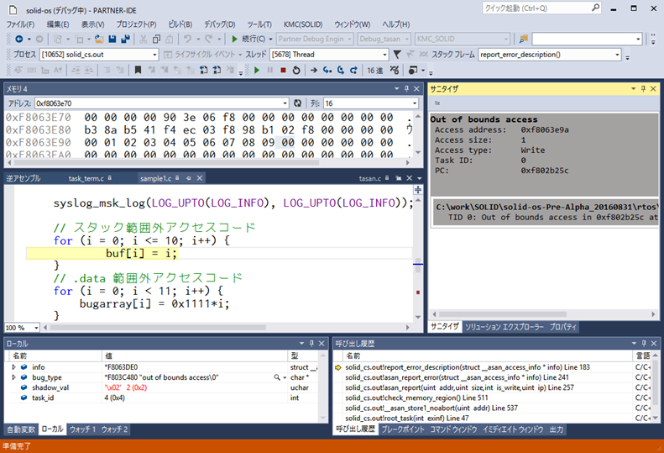Click the Restart debugging icon
This screenshot has width=664, height=453.
point(295,71)
